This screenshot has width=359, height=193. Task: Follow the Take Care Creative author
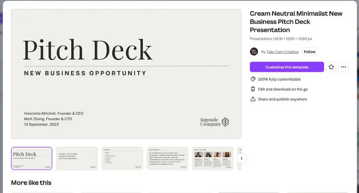309,52
